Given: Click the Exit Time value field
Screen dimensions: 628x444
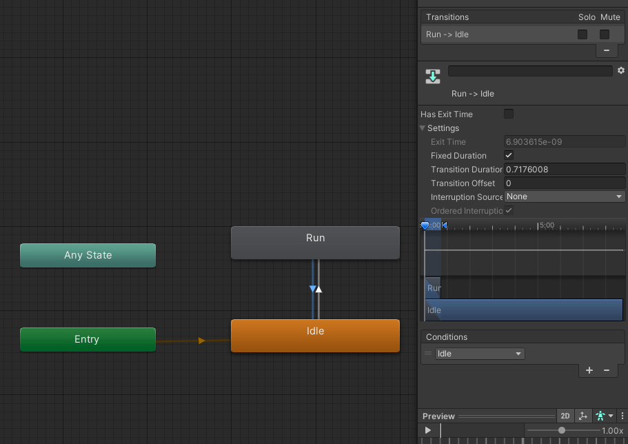Looking at the screenshot, I should (x=564, y=141).
